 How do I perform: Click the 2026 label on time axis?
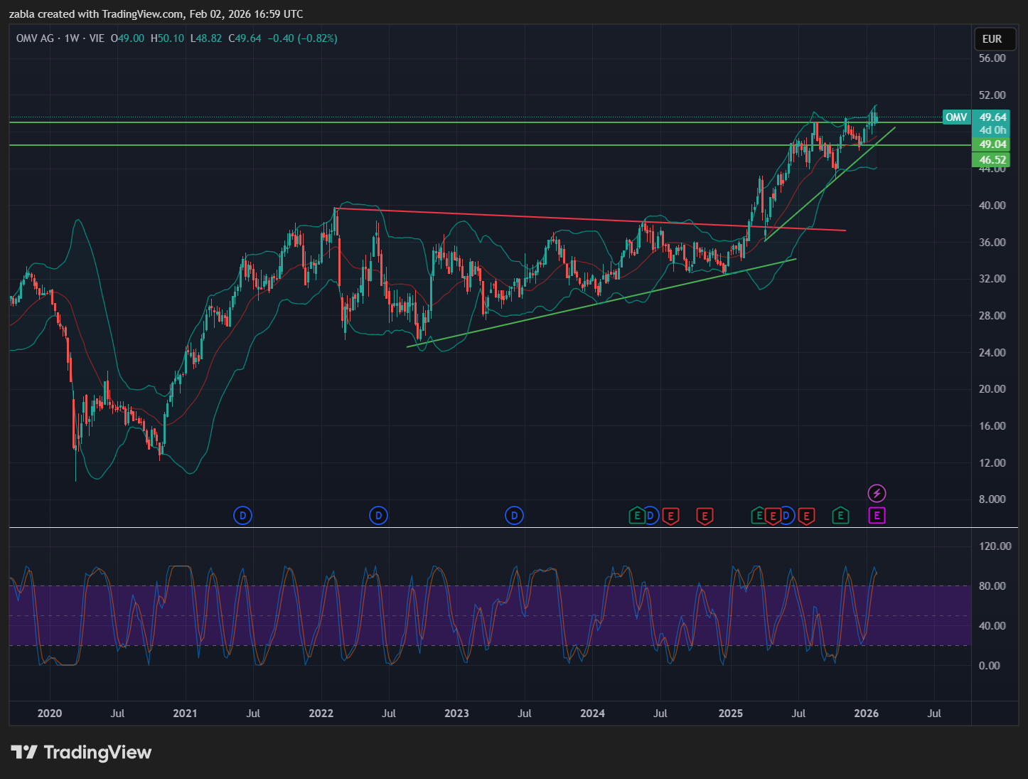[x=866, y=713]
